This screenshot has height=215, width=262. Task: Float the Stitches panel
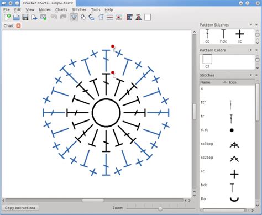tap(251, 75)
